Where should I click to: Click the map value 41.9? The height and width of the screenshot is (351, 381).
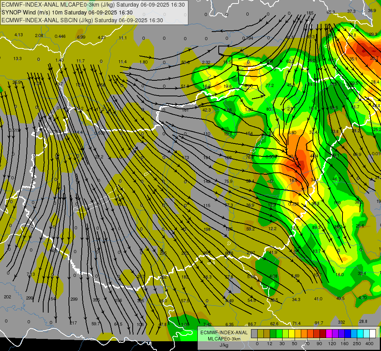(273, 252)
